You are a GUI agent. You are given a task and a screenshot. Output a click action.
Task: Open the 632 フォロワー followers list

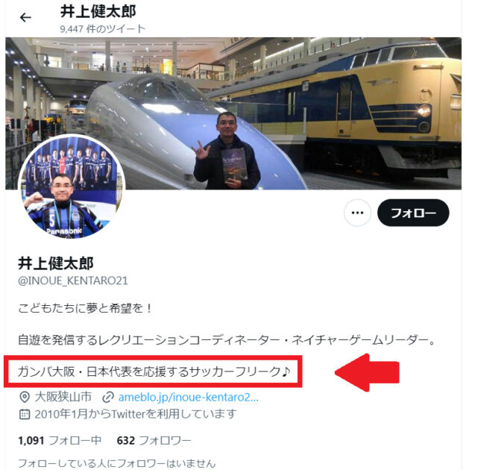click(154, 440)
